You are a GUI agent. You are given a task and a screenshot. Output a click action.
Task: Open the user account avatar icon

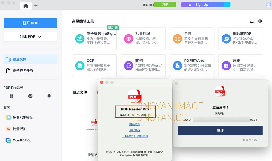click(268, 4)
